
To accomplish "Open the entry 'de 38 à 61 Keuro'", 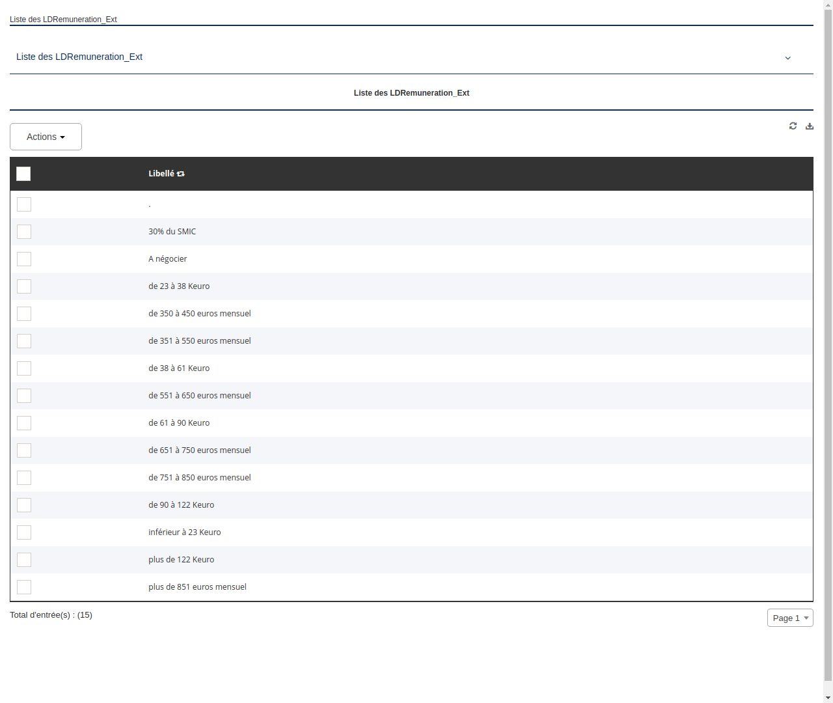I will pyautogui.click(x=179, y=368).
